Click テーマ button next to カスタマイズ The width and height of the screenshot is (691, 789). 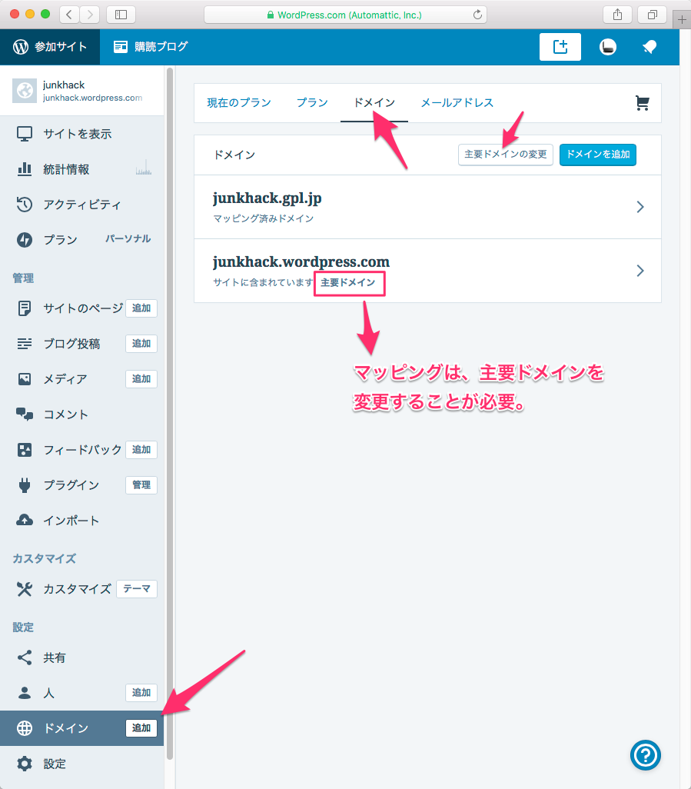(x=137, y=589)
